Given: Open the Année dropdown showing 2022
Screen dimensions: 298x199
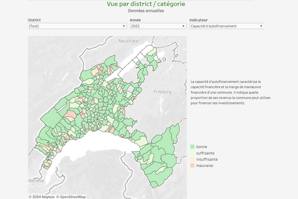Looking at the screenshot, I should (158, 26).
